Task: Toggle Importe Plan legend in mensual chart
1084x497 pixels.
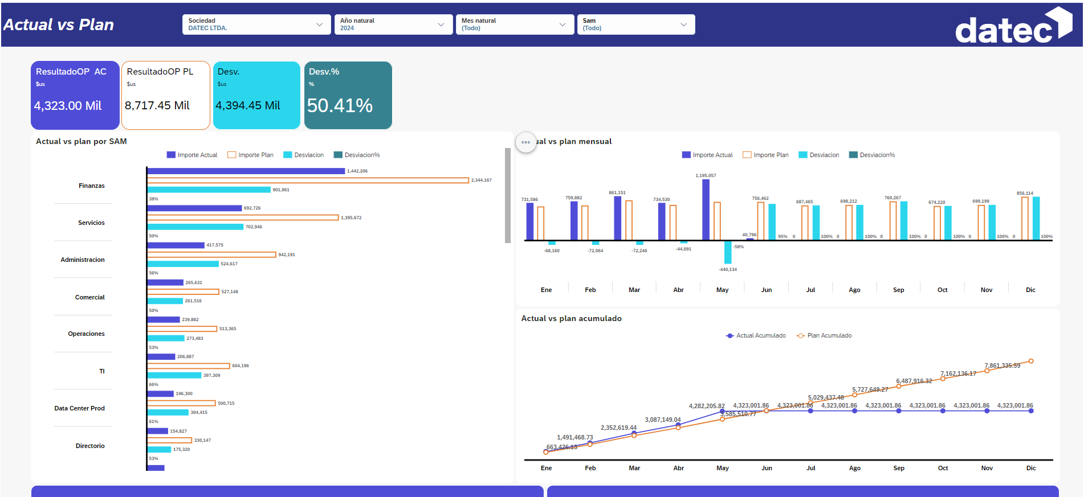Action: tap(765, 155)
